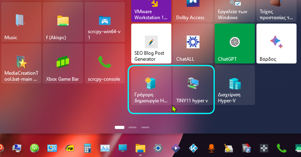
Task: Open Εργαλεία των Windows tile
Action: pyautogui.click(x=235, y=11)
